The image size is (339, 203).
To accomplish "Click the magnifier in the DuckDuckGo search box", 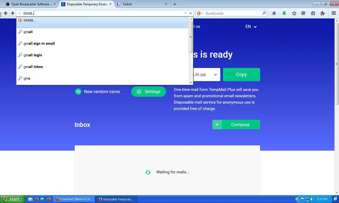I will tap(264, 13).
